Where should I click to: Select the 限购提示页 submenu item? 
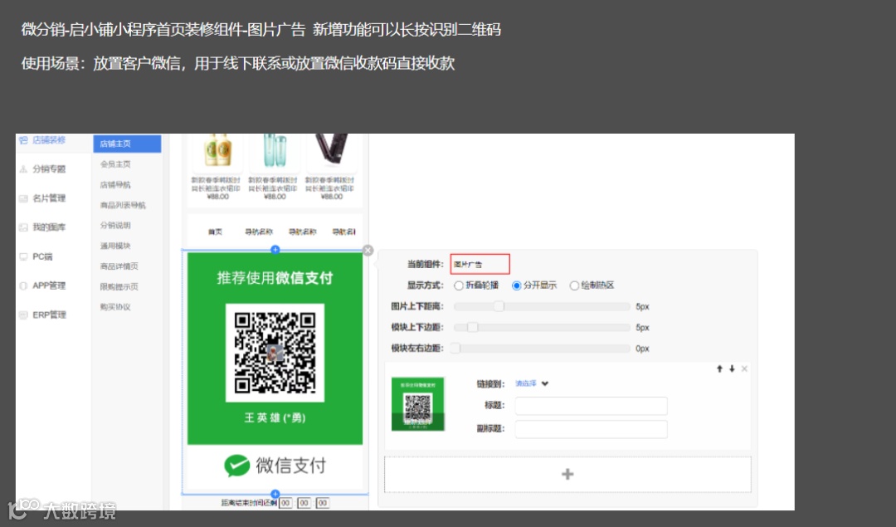(119, 287)
